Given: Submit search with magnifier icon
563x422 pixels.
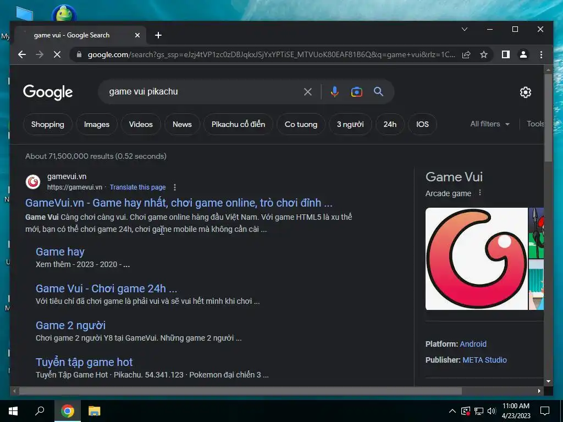Looking at the screenshot, I should (x=378, y=92).
